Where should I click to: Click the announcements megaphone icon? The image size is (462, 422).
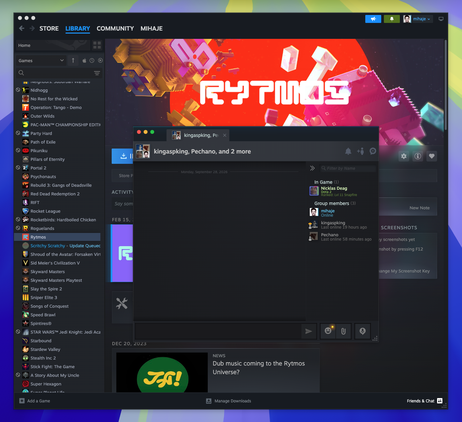pyautogui.click(x=373, y=19)
